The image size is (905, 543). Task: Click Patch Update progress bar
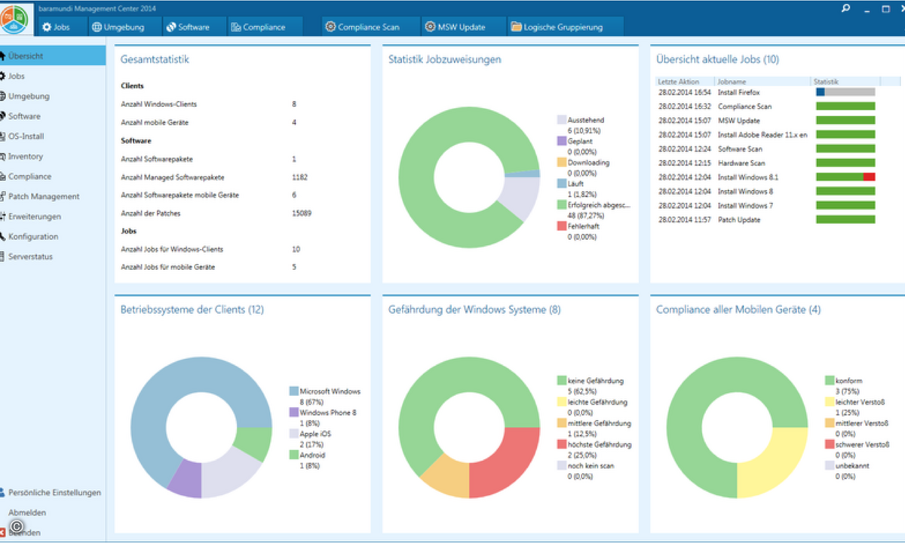point(845,219)
